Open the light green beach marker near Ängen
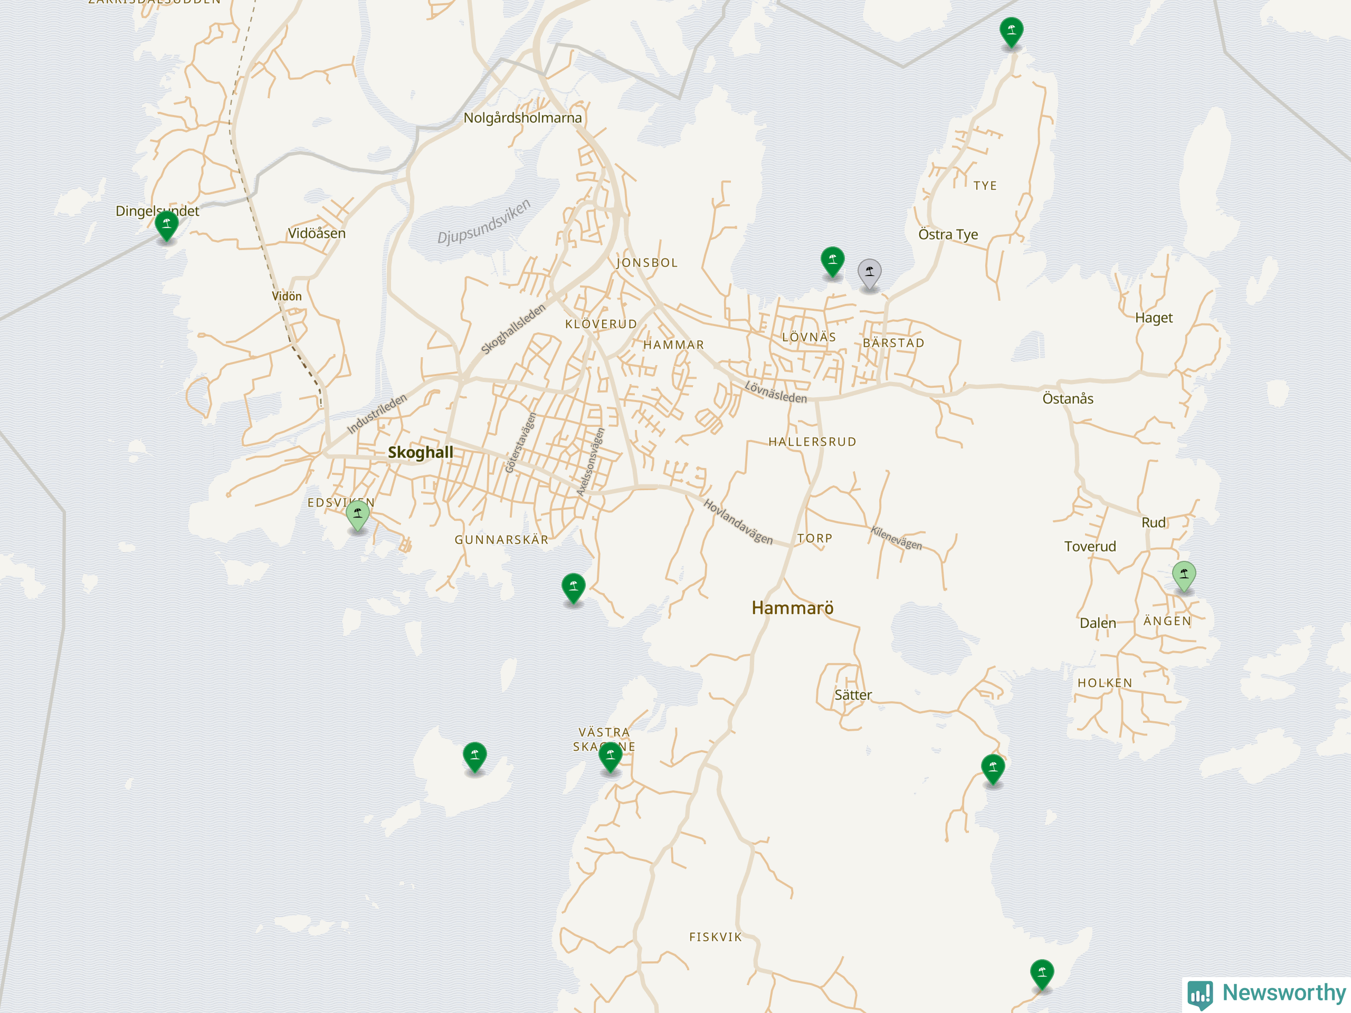 click(x=1184, y=577)
